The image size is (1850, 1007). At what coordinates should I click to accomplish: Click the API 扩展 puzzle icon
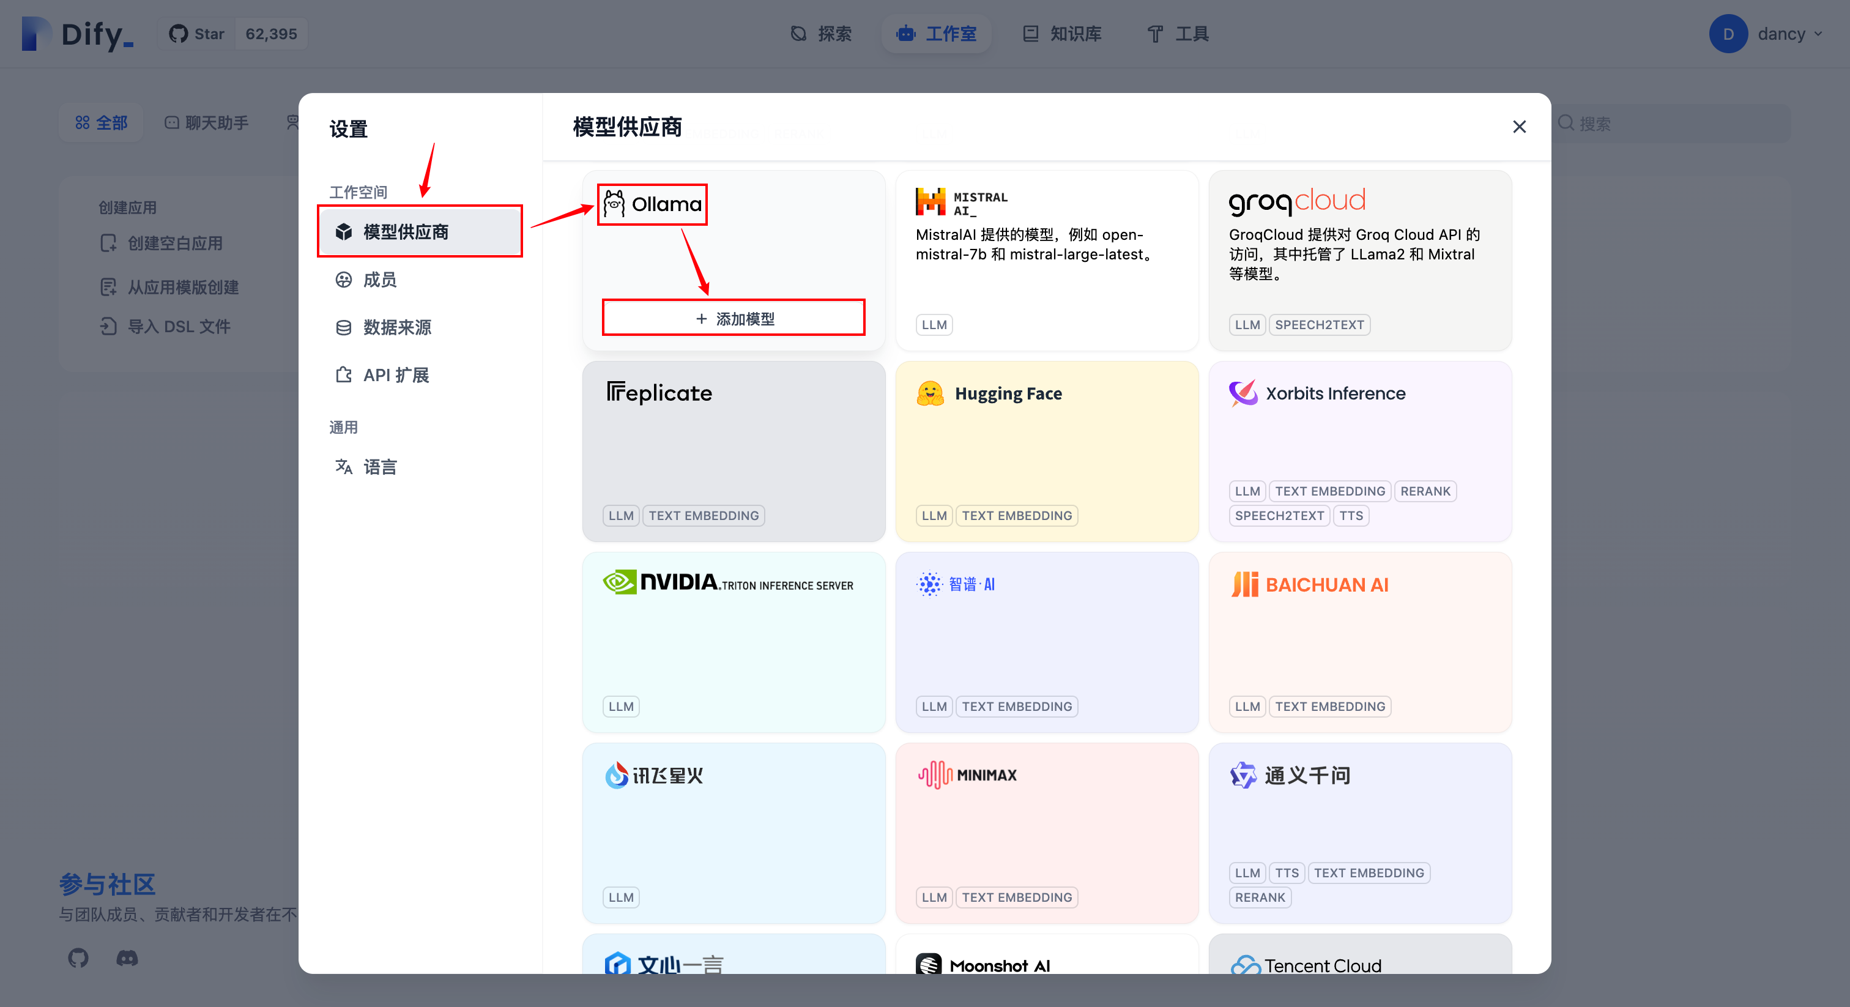[344, 375]
